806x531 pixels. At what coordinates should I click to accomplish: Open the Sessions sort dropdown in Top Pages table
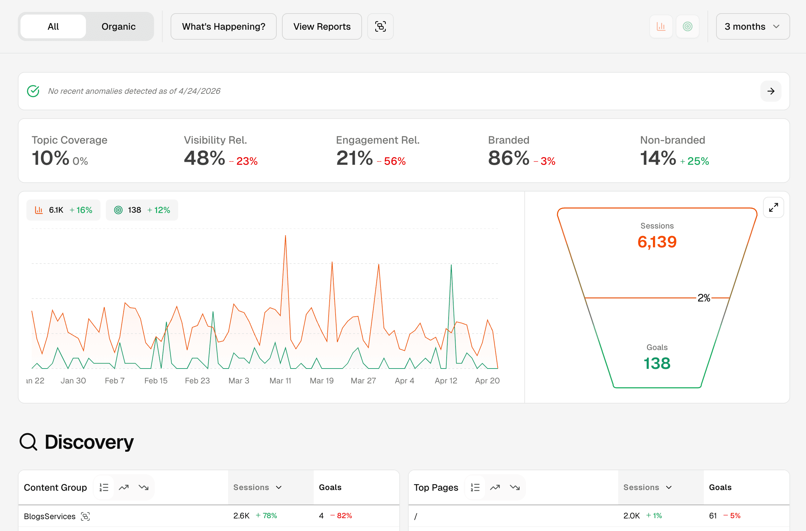(647, 487)
